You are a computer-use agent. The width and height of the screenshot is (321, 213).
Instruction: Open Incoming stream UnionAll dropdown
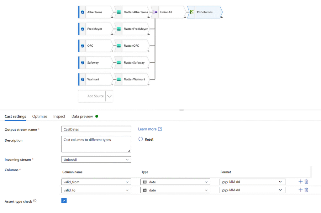pyautogui.click(x=96, y=160)
